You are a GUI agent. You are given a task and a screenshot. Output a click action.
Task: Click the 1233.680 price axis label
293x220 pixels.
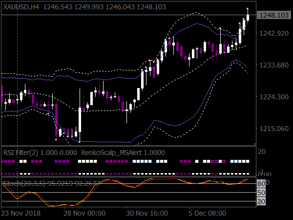pos(274,65)
